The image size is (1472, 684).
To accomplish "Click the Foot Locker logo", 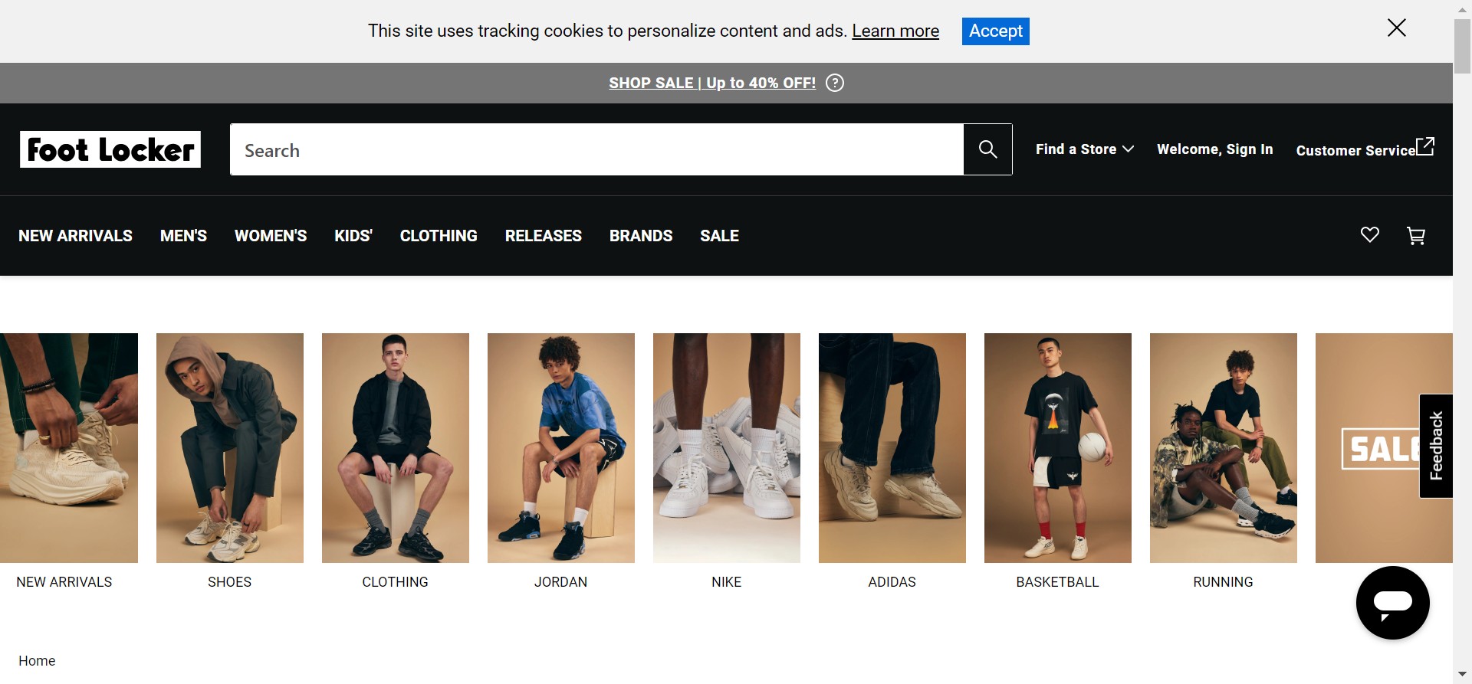I will pos(110,149).
